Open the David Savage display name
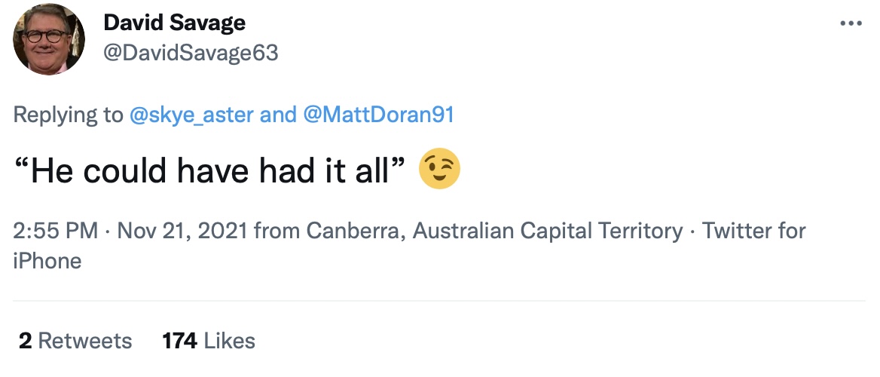 coord(175,23)
